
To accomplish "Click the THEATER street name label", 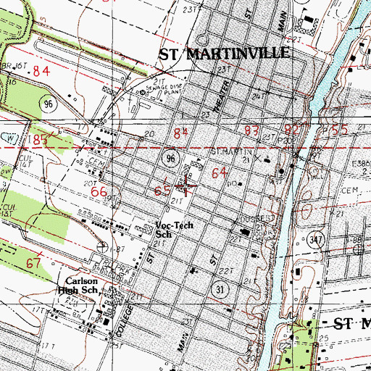I will click(x=222, y=96).
